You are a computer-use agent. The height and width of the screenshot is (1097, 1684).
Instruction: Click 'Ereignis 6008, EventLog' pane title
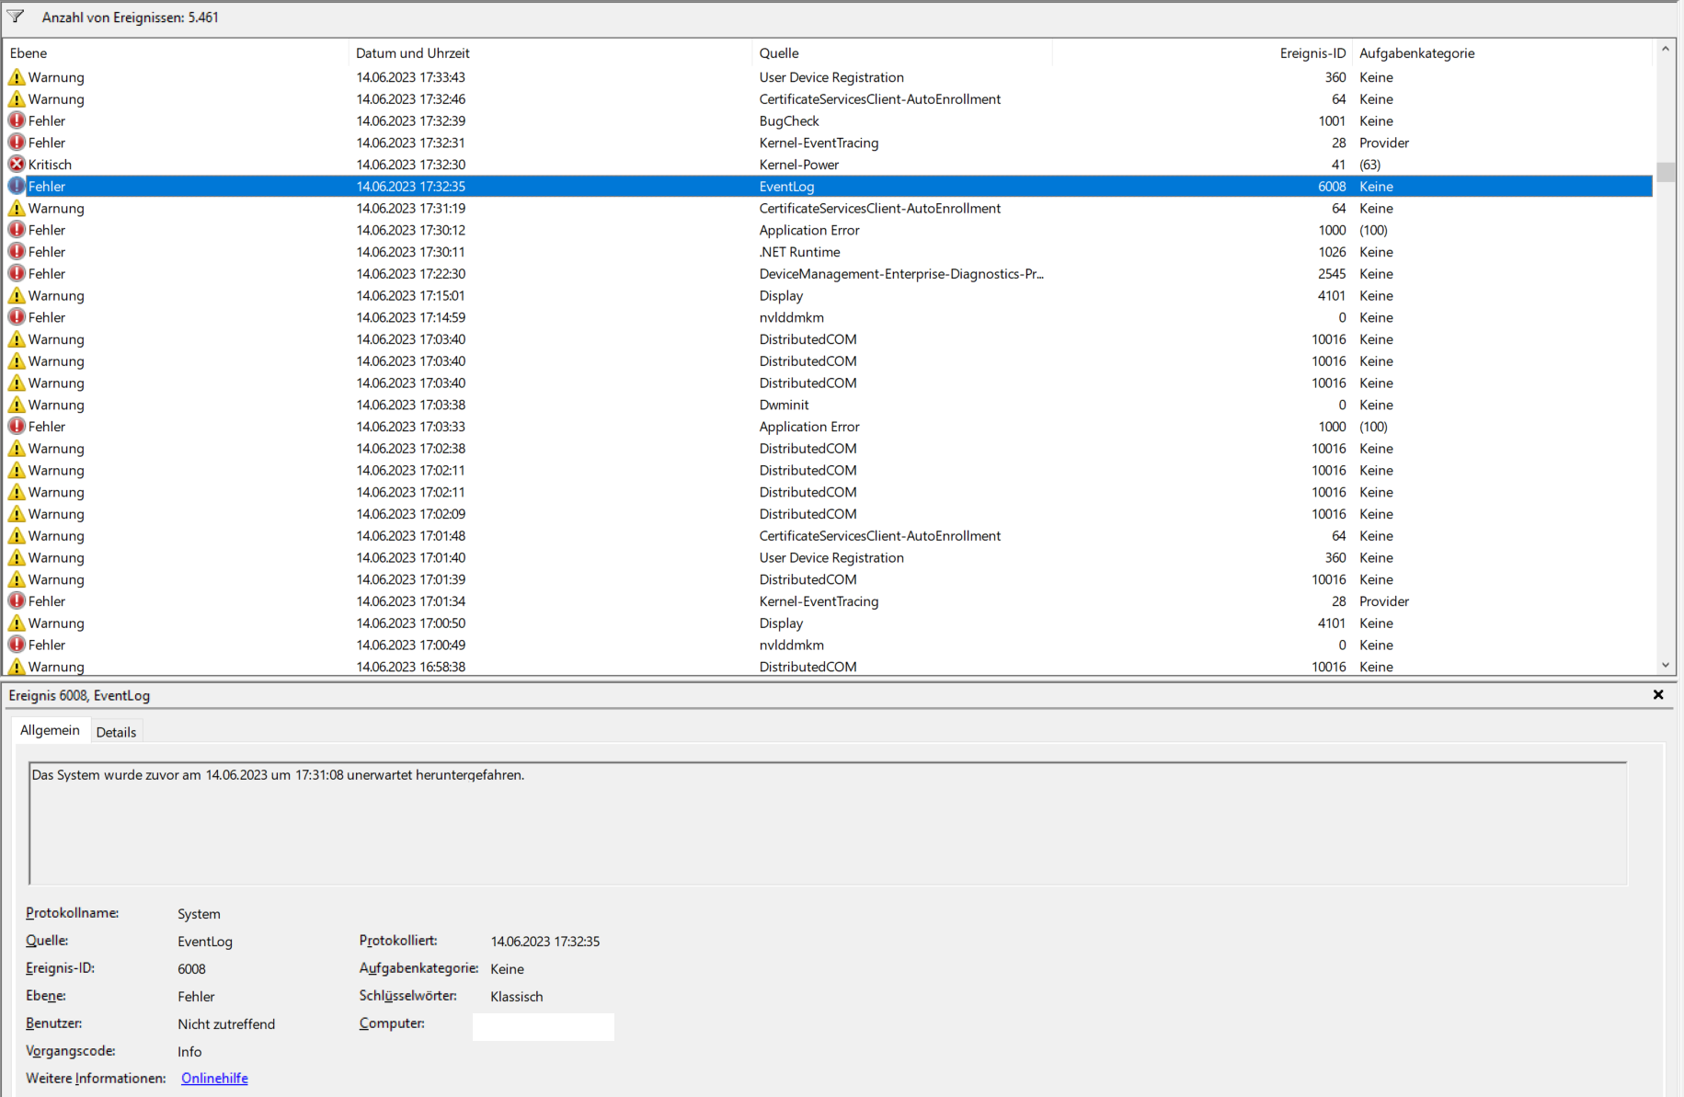[79, 695]
